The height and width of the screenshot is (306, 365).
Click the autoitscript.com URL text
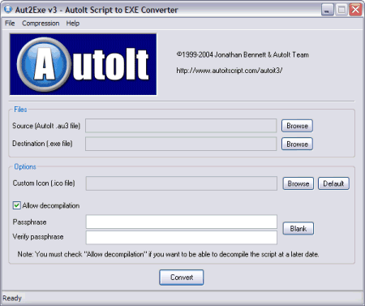click(230, 71)
